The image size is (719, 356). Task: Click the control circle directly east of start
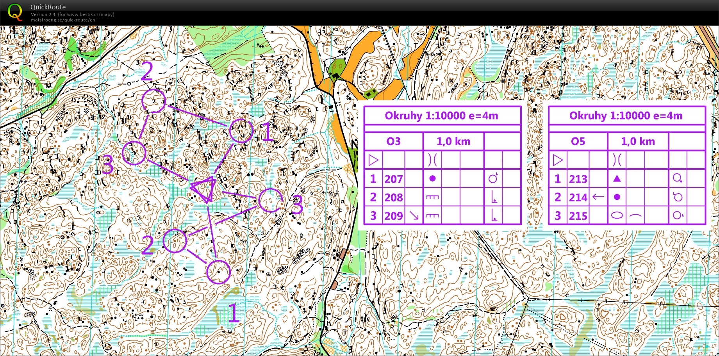tap(270, 200)
